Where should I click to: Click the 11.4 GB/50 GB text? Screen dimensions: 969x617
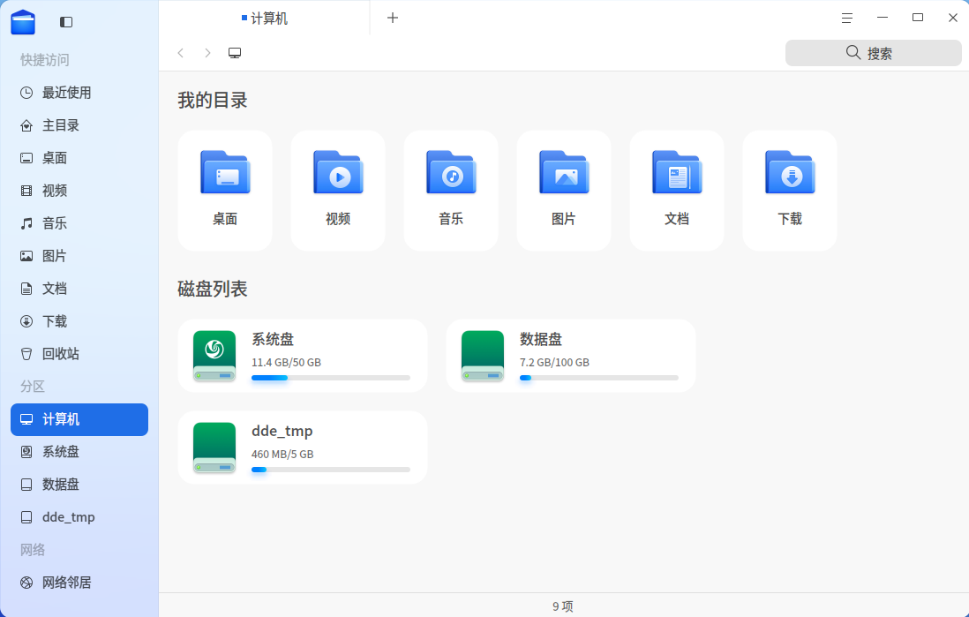click(286, 362)
